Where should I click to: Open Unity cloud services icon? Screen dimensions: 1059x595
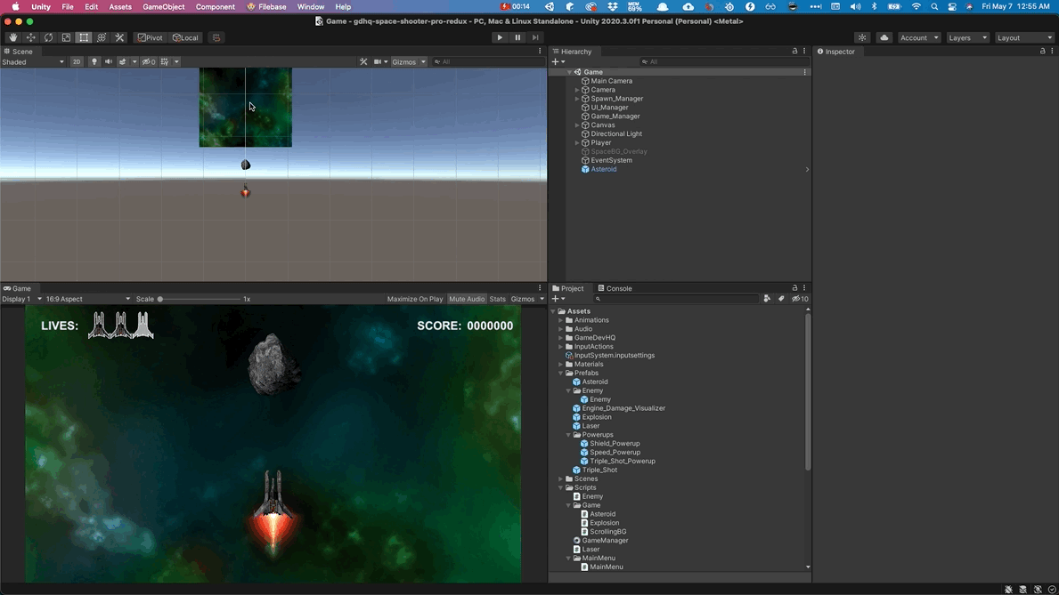pyautogui.click(x=884, y=37)
